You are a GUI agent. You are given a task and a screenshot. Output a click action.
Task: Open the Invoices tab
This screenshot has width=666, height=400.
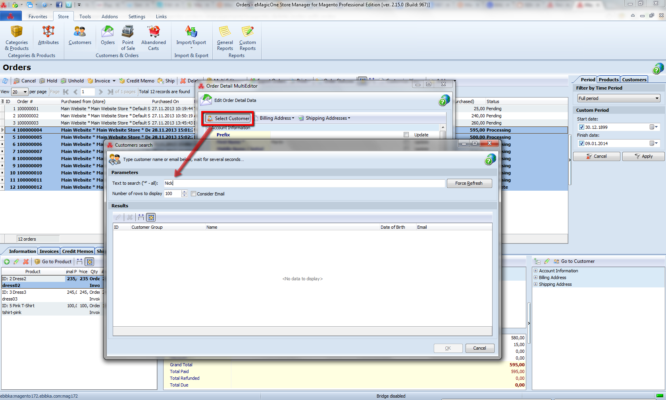click(x=49, y=251)
